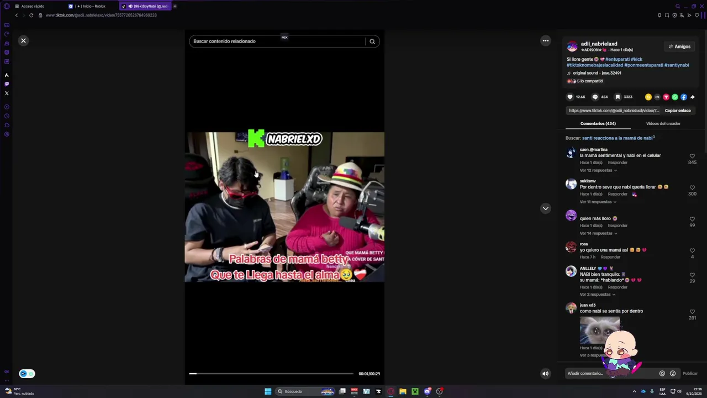Click taskbar Búsqueda search box

305,391
